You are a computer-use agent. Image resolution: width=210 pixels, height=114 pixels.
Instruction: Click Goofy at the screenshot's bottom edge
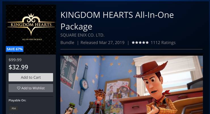click(x=70, y=108)
